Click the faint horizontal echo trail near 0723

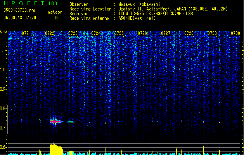pyautogui.click(x=71, y=122)
